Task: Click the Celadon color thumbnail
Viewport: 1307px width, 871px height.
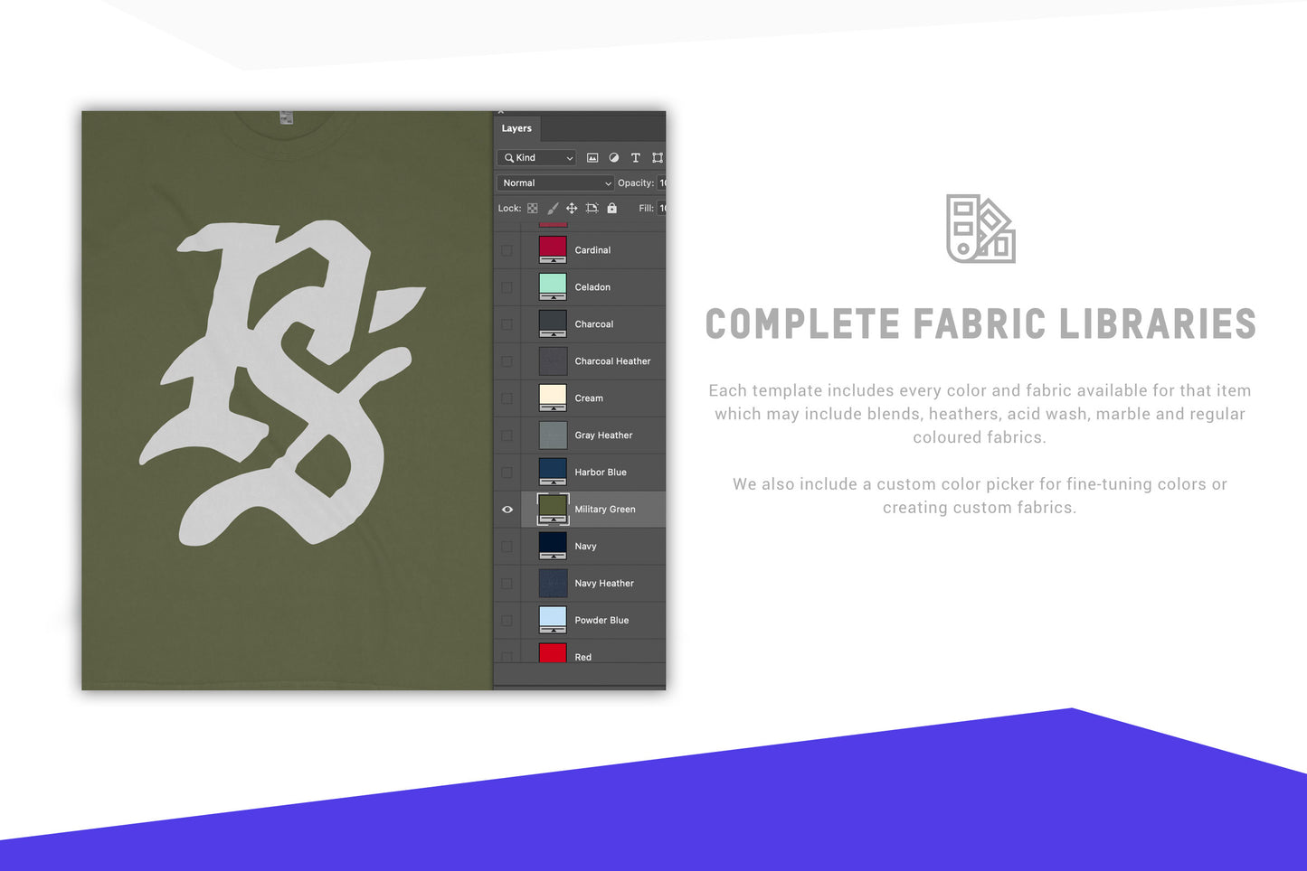Action: [x=553, y=286]
